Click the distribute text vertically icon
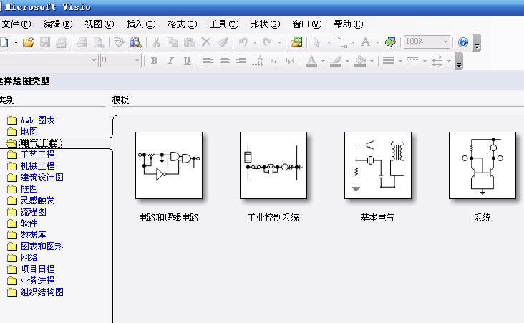Image resolution: width=524 pixels, height=323 pixels. point(257,61)
